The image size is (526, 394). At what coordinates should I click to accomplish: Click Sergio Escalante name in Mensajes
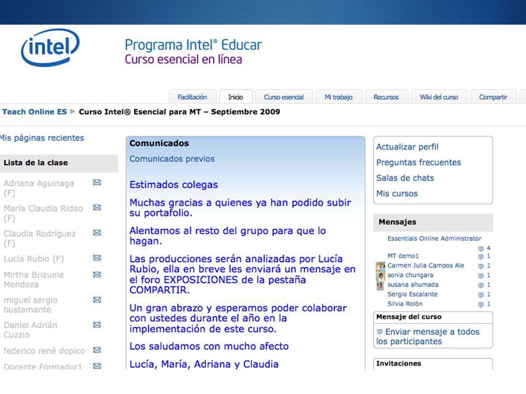point(413,294)
